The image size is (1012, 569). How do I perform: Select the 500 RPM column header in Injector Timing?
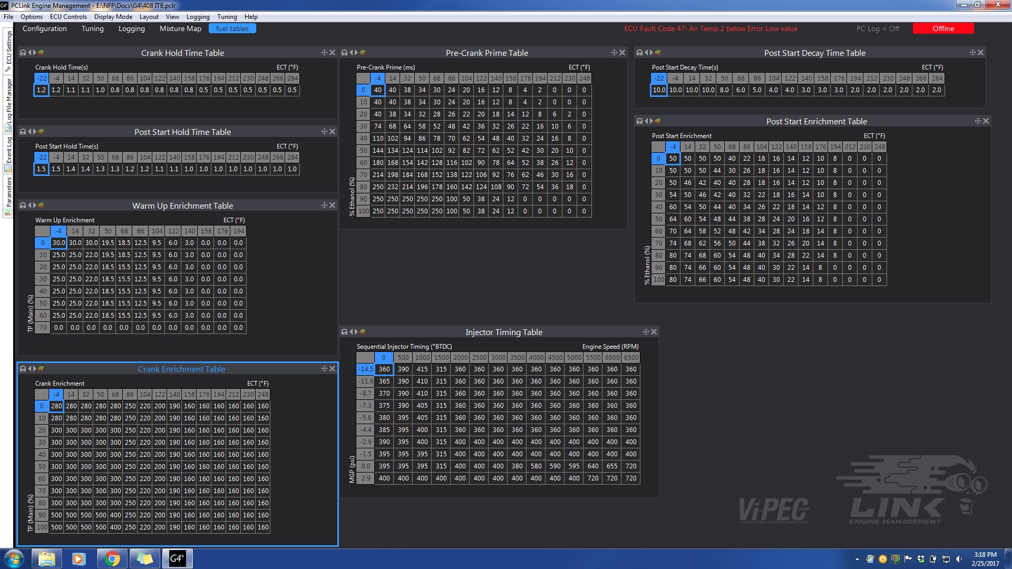click(x=403, y=357)
